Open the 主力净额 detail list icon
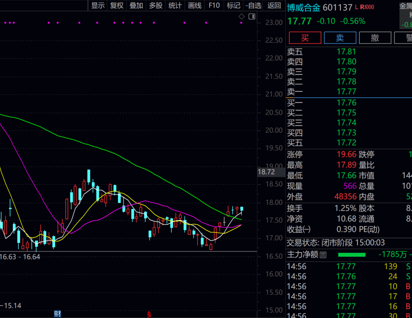412x318 pixels. 323,254
